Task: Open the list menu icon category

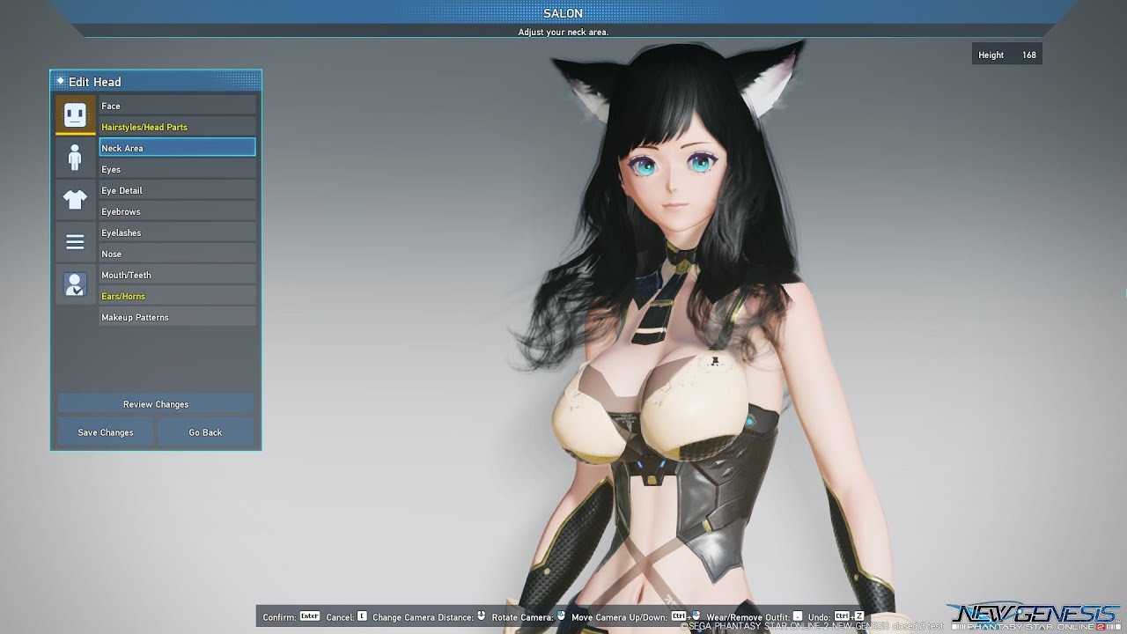Action: (x=75, y=242)
